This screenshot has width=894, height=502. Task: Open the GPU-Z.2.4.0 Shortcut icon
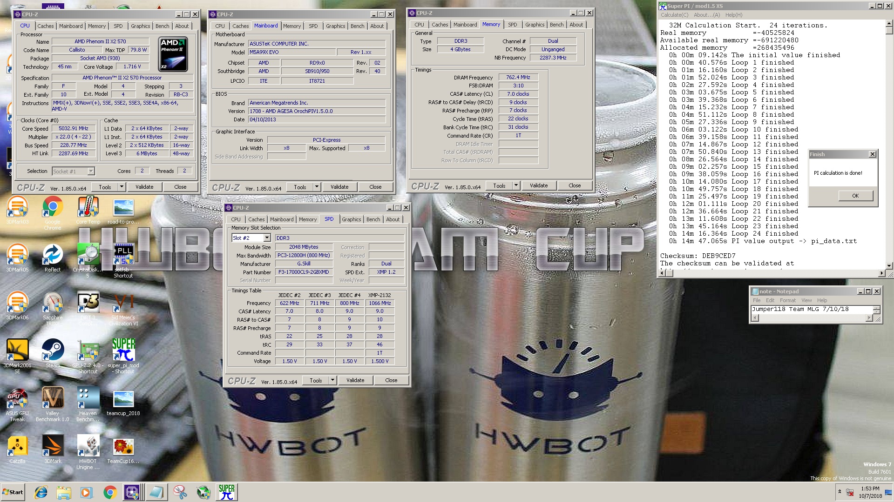(88, 357)
